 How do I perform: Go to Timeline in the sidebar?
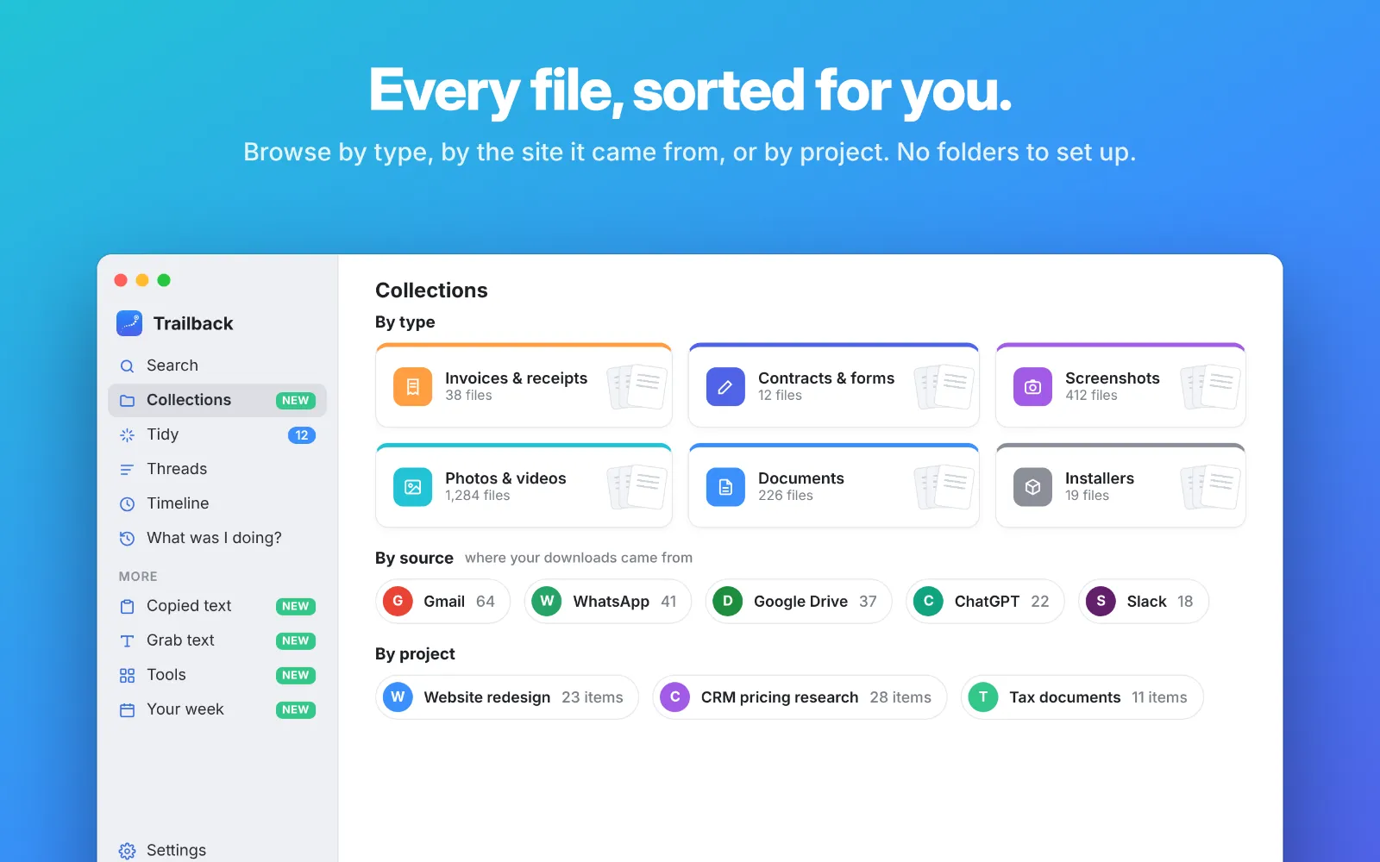click(x=217, y=503)
